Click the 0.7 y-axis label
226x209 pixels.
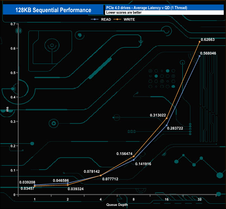pyautogui.click(x=13, y=24)
